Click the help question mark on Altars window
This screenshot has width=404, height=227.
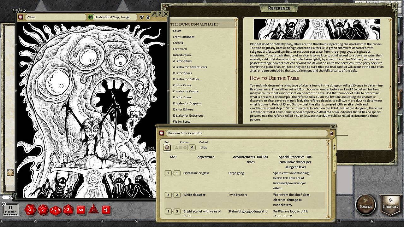(160, 14)
